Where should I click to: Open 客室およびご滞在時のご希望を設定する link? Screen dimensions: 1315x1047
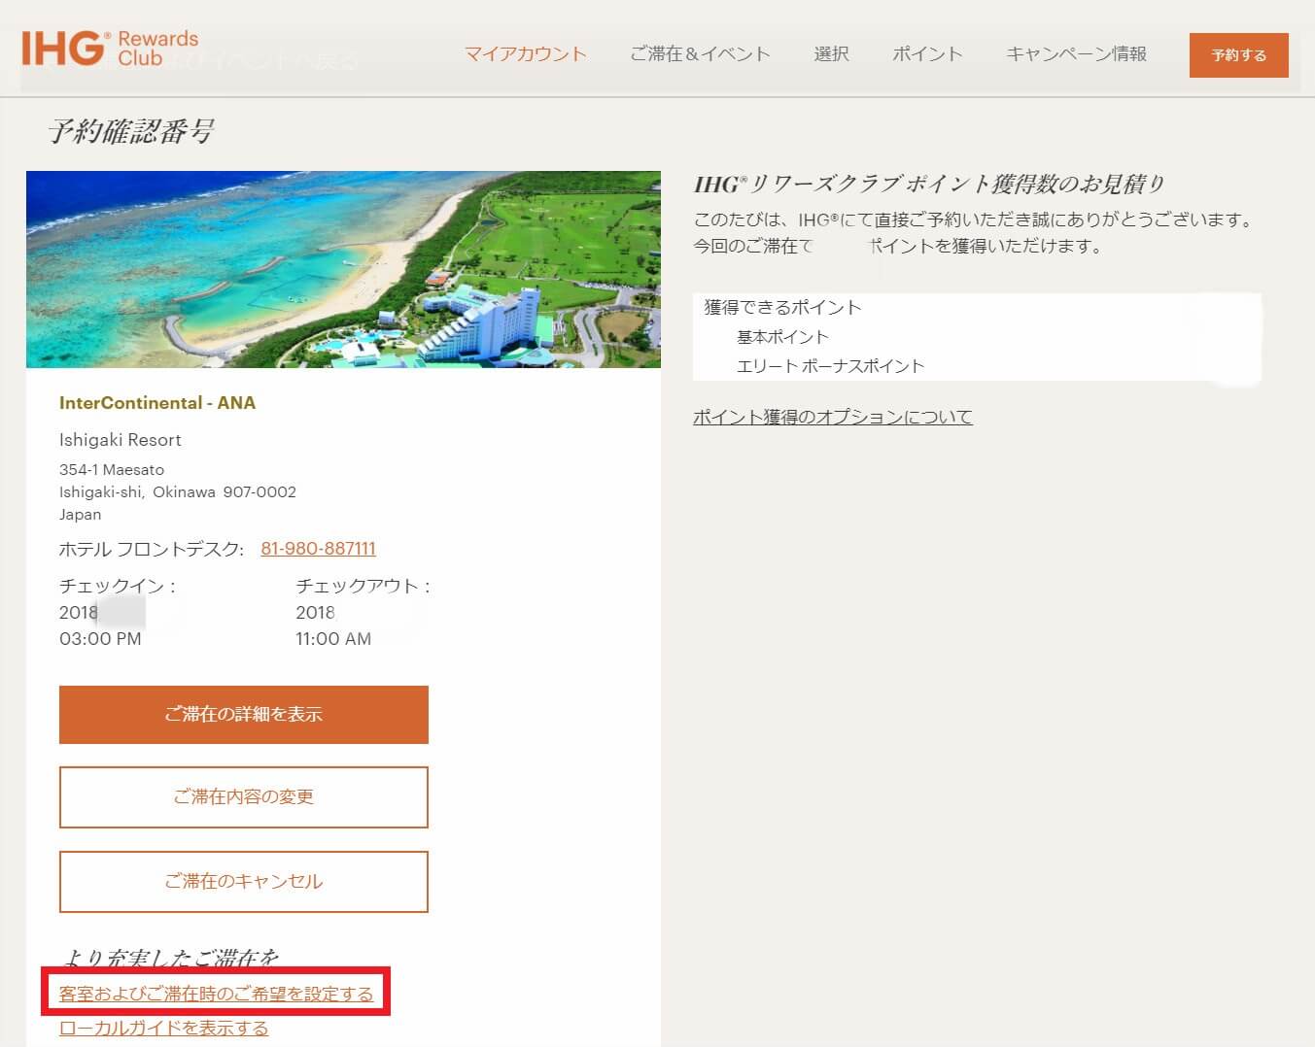[216, 994]
